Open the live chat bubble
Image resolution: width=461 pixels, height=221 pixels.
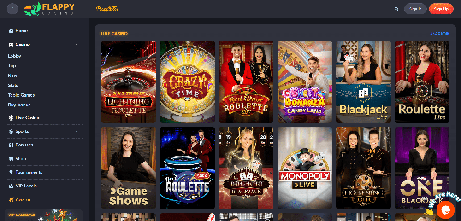point(445,209)
